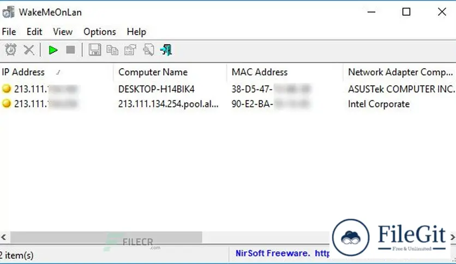Viewport: 456px width, 264px height.
Task: Click the Copy Selected Items icon
Action: (x=112, y=50)
